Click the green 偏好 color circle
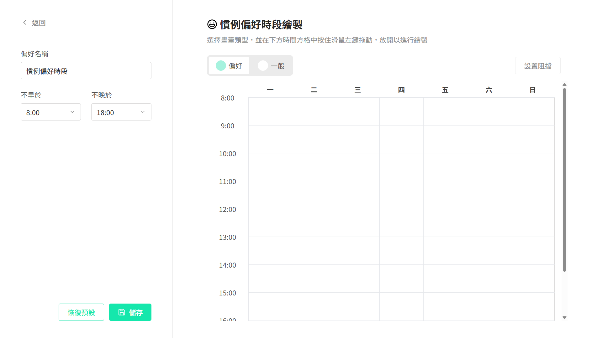The image size is (602, 338). coord(221,66)
